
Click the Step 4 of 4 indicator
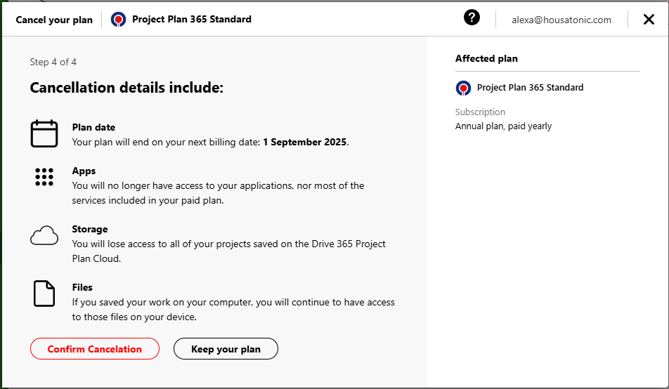click(53, 62)
